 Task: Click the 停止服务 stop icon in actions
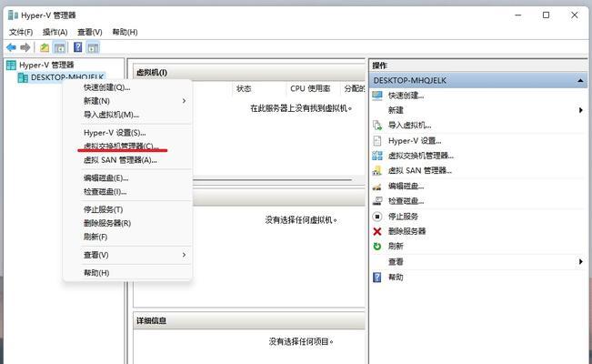(377, 217)
